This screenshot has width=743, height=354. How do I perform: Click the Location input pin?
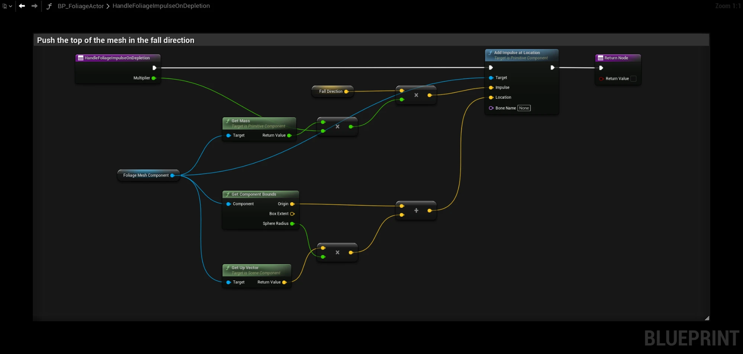pyautogui.click(x=491, y=98)
